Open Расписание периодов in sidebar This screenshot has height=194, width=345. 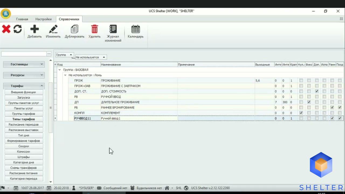(x=23, y=124)
